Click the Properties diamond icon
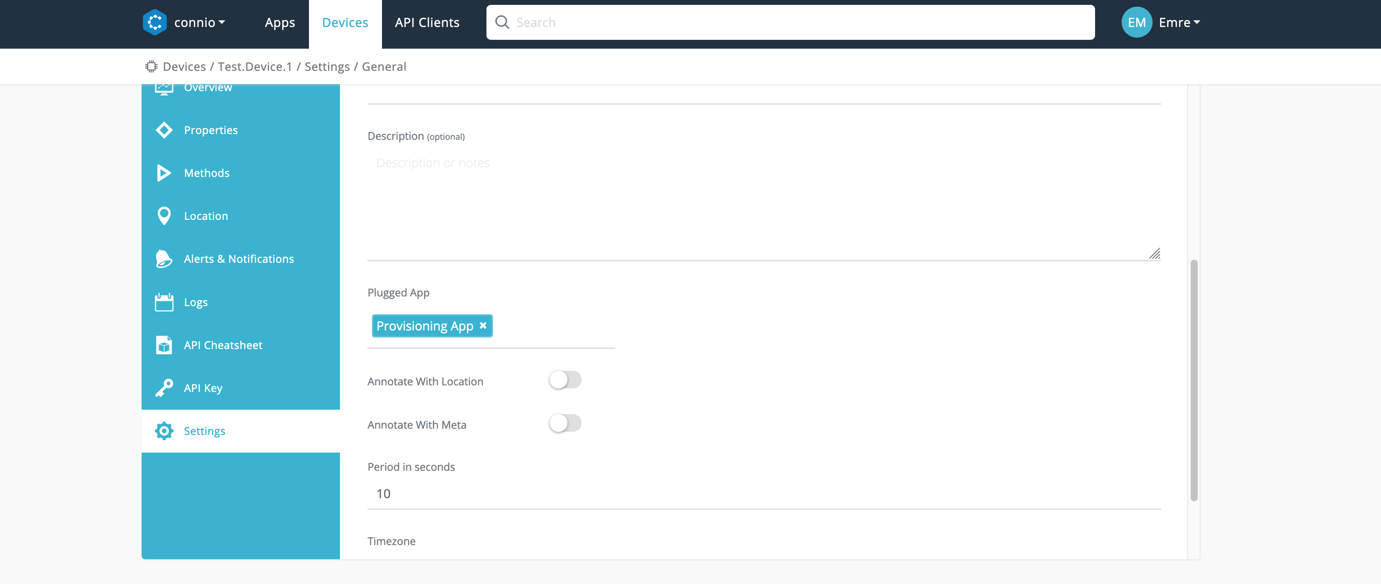This screenshot has width=1381, height=584. click(164, 130)
